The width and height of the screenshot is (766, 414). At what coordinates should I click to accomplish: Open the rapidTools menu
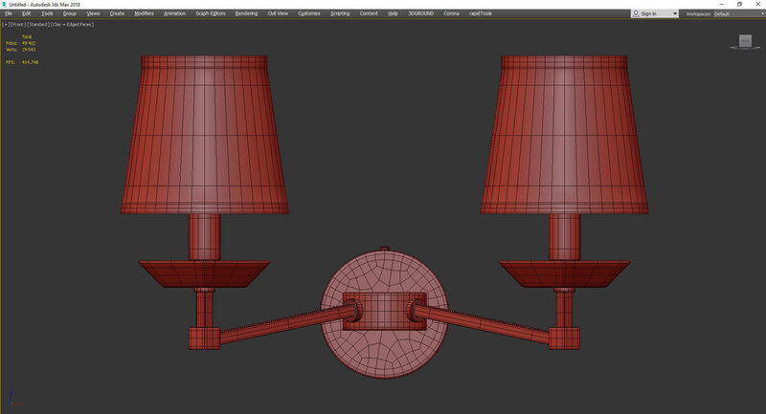tap(480, 14)
